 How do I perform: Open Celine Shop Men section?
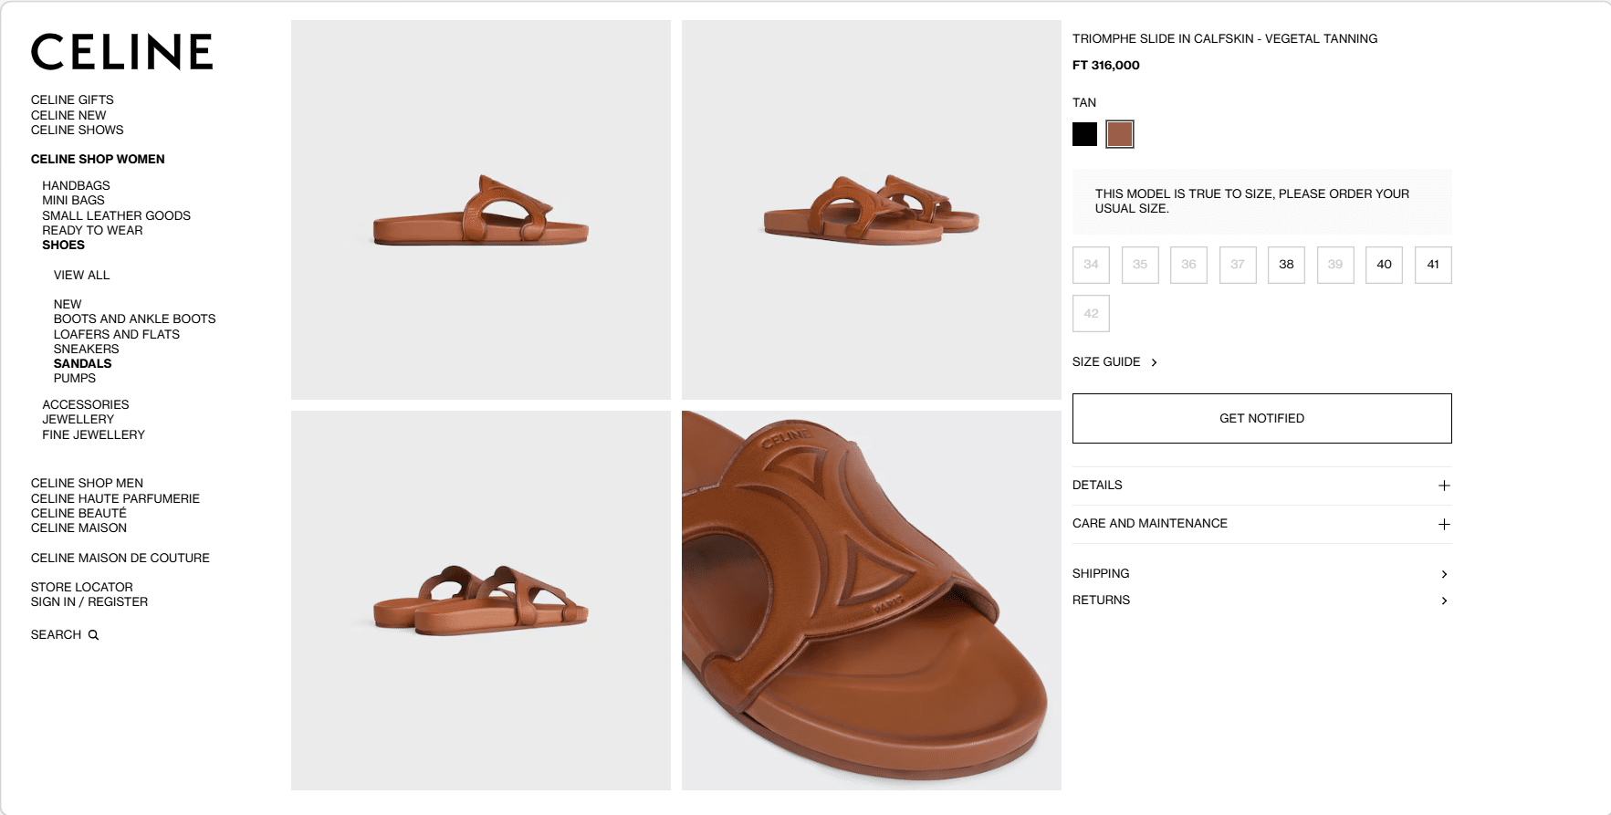coord(87,483)
